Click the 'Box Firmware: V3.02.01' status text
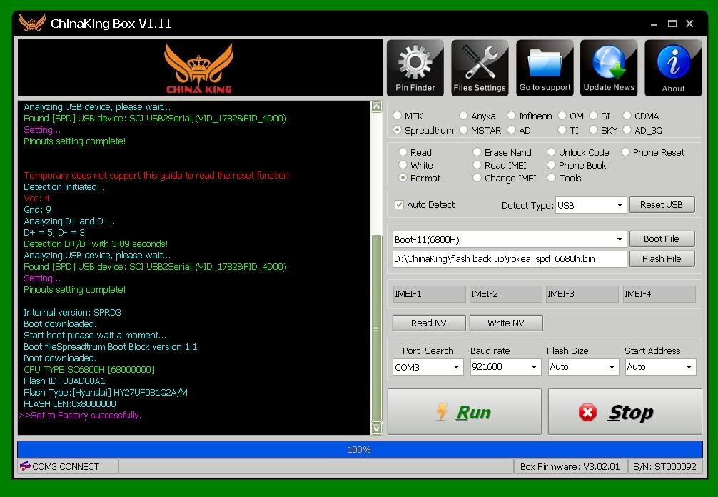The height and width of the screenshot is (497, 718). [570, 466]
